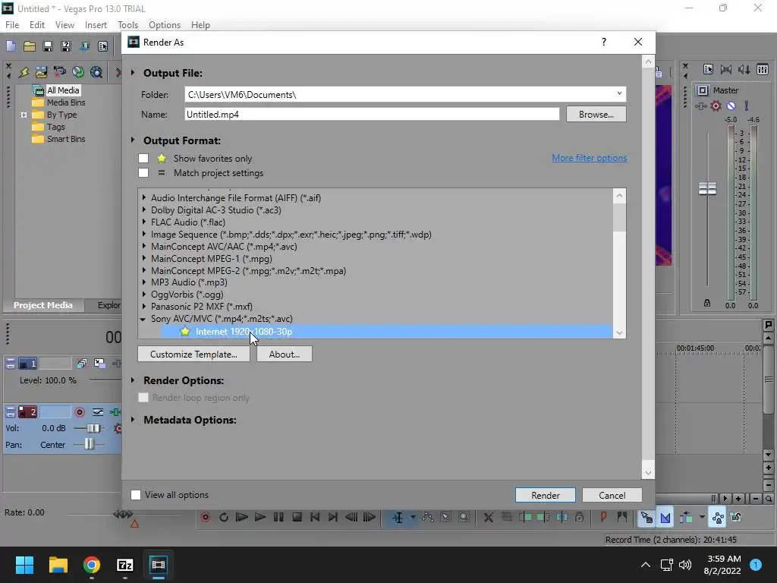Click Master FX gear icon in mixer

716,106
